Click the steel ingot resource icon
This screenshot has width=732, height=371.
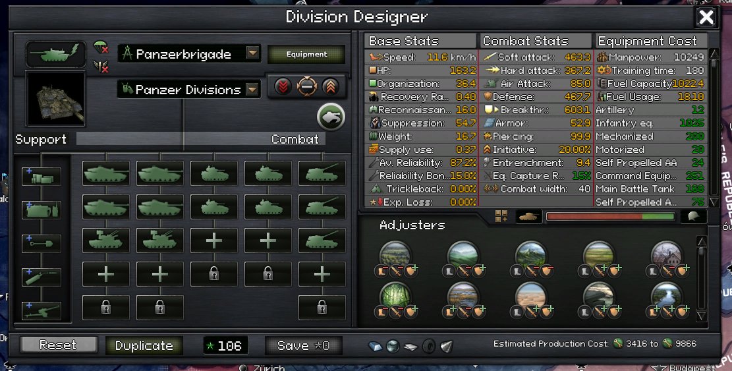[376, 346]
